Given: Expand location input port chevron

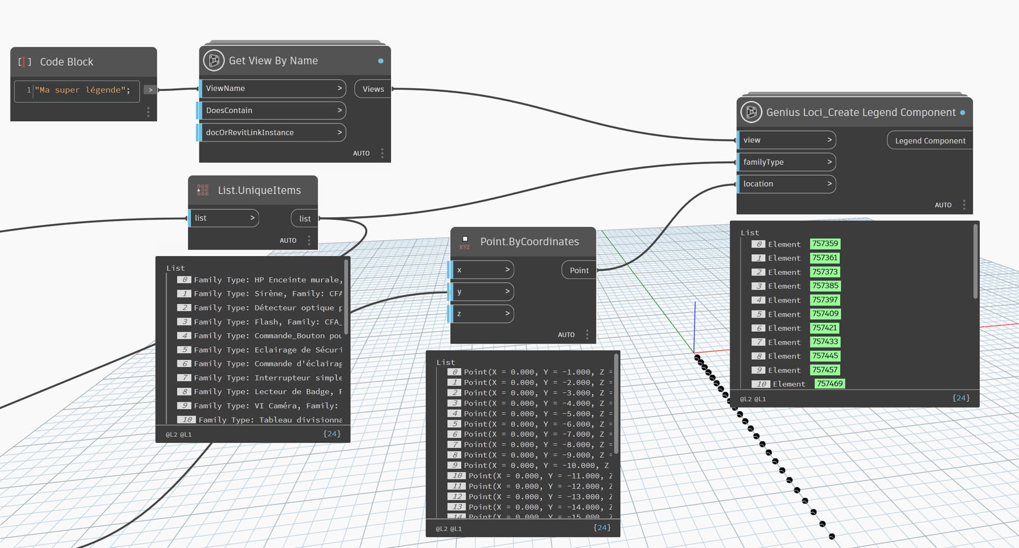Looking at the screenshot, I should [x=830, y=183].
